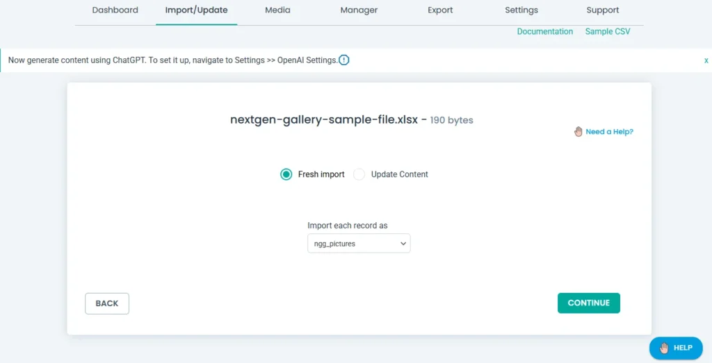Switch to the Import/Update tab

click(x=196, y=10)
